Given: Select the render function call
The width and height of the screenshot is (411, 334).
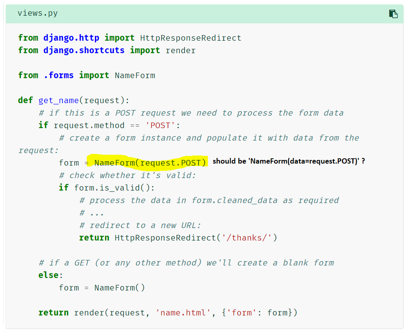Looking at the screenshot, I should (89, 312).
